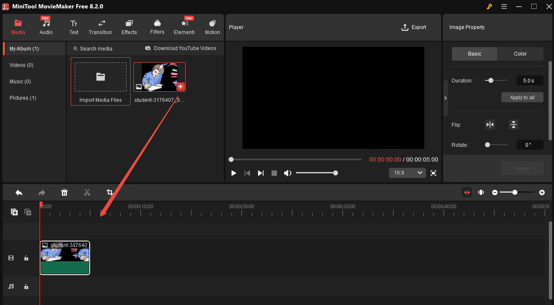Click Image Property panel scrollbar

[550, 101]
